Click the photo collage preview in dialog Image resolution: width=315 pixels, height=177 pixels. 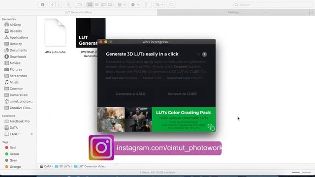125,119
